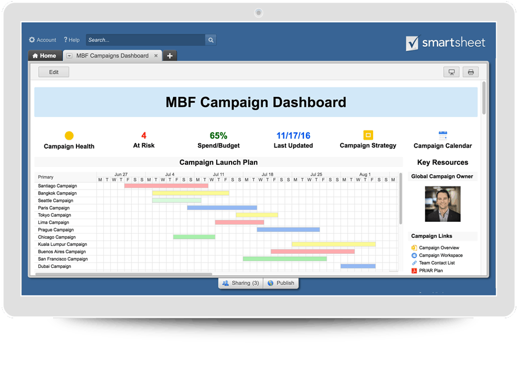The width and height of the screenshot is (518, 365).
Task: Click the Gantt chart vertical scrollbar
Action: tap(400, 198)
